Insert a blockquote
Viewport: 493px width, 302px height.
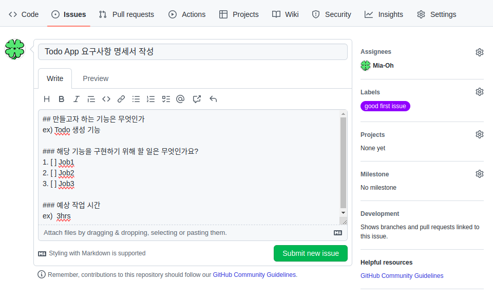(91, 99)
